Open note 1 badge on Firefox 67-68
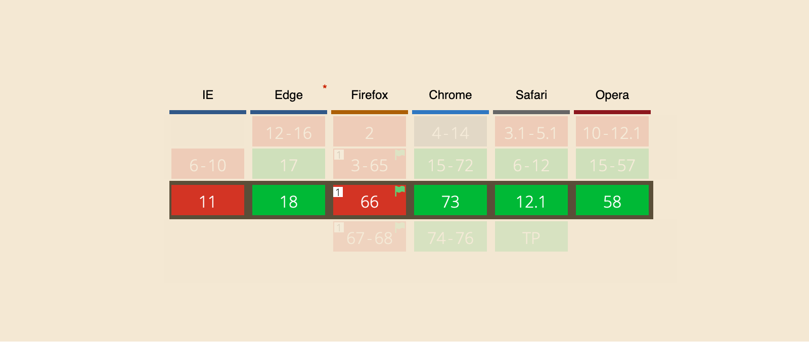Viewport: 809px width, 342px height. click(338, 228)
